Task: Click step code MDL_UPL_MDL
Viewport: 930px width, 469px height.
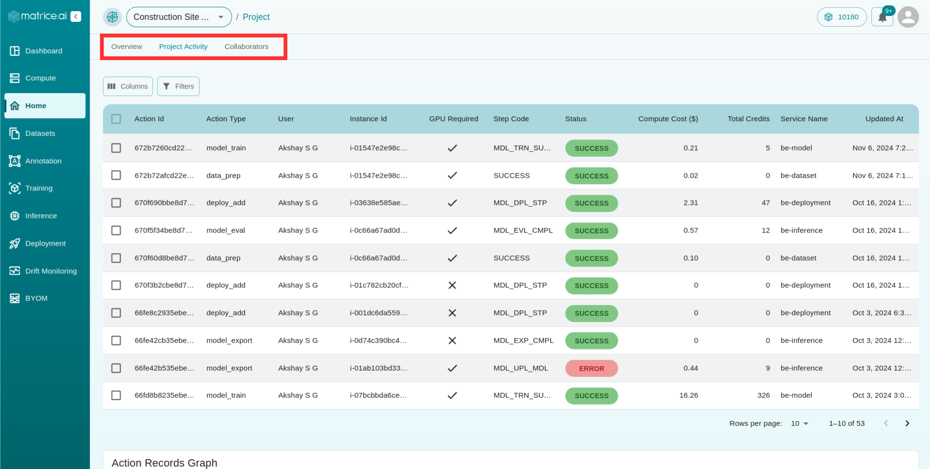Action: tap(521, 368)
